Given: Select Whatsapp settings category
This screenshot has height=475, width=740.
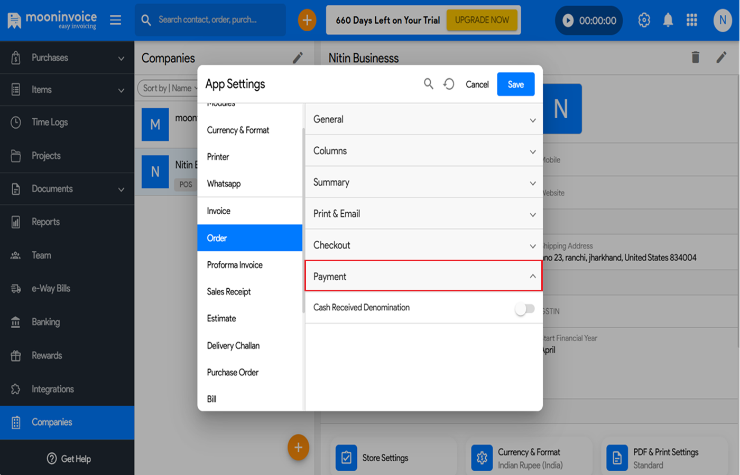Looking at the screenshot, I should click(250, 184).
